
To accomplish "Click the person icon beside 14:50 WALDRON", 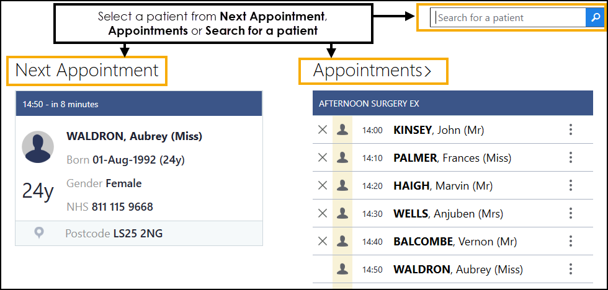I will pyautogui.click(x=342, y=269).
